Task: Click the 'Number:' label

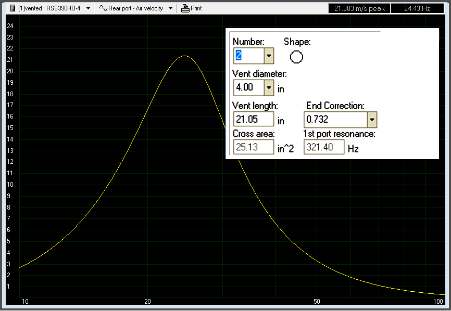Action: [248, 42]
